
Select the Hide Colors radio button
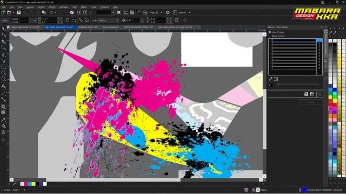[x=270, y=32]
